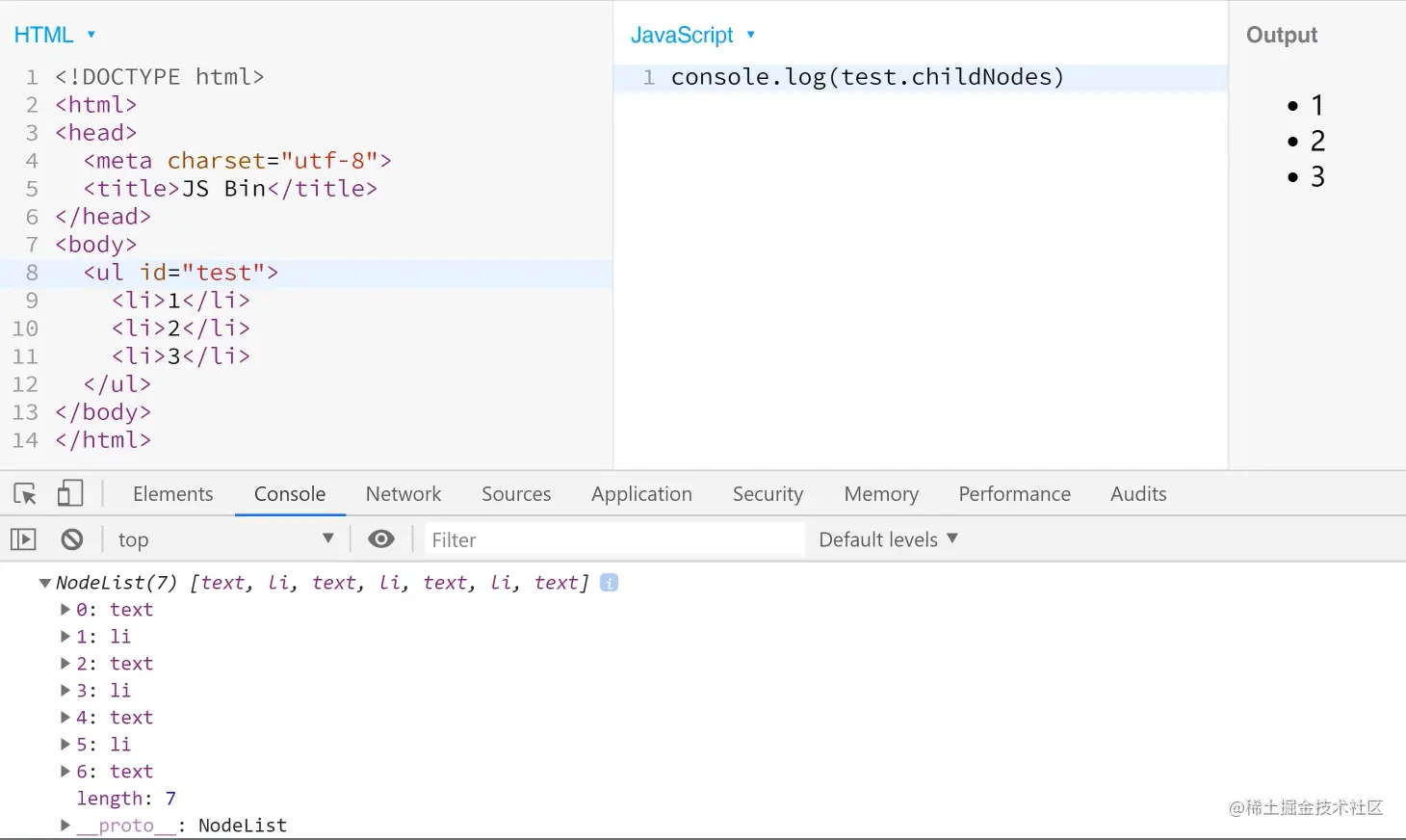
Task: Clear the console with the ban icon
Action: click(x=72, y=539)
